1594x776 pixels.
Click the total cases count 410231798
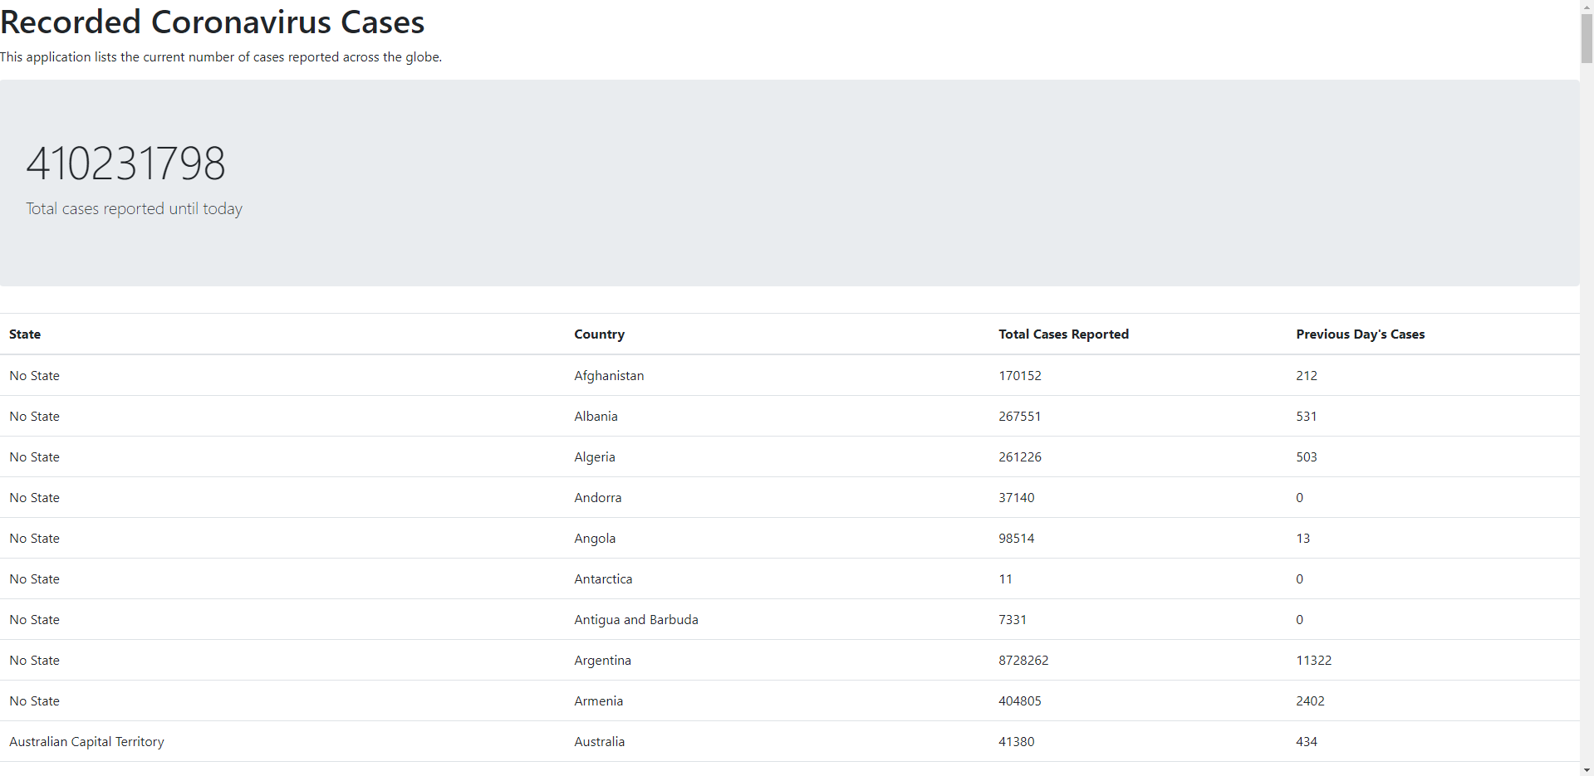coord(125,163)
